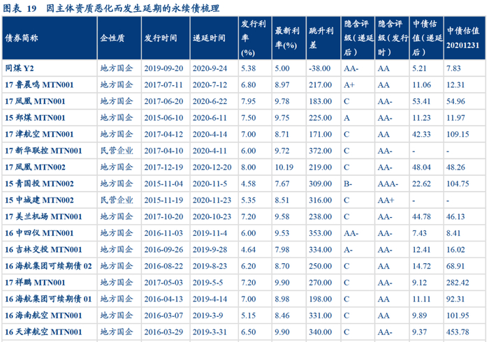Click deferral date 2020-12-20
The width and height of the screenshot is (489, 342).
(212, 168)
